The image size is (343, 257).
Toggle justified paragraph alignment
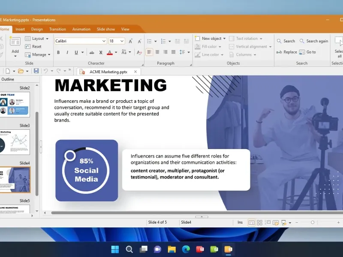click(174, 52)
